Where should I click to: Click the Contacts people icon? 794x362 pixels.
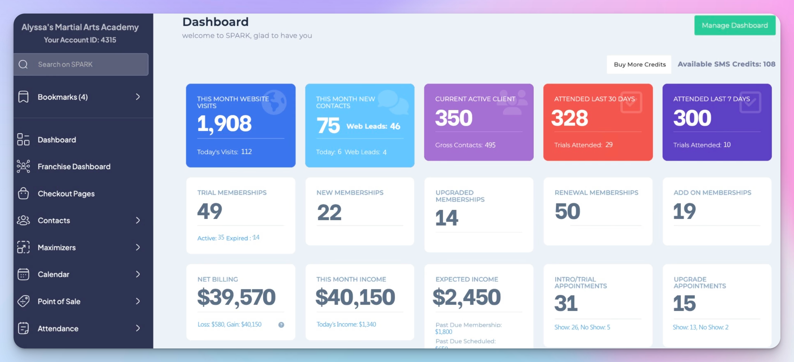pyautogui.click(x=23, y=220)
